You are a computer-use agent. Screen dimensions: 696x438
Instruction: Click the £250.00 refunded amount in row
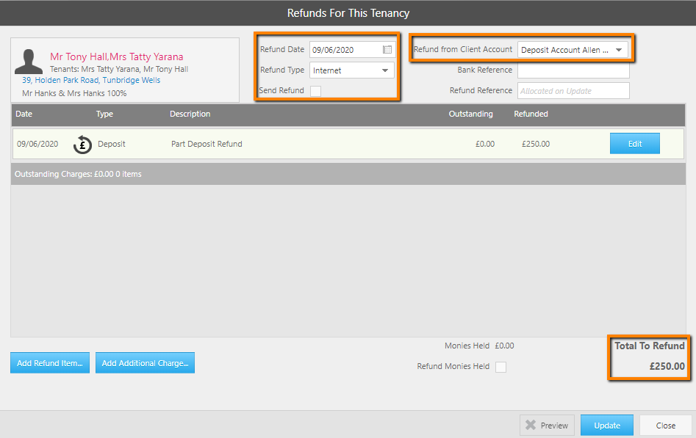(x=536, y=144)
